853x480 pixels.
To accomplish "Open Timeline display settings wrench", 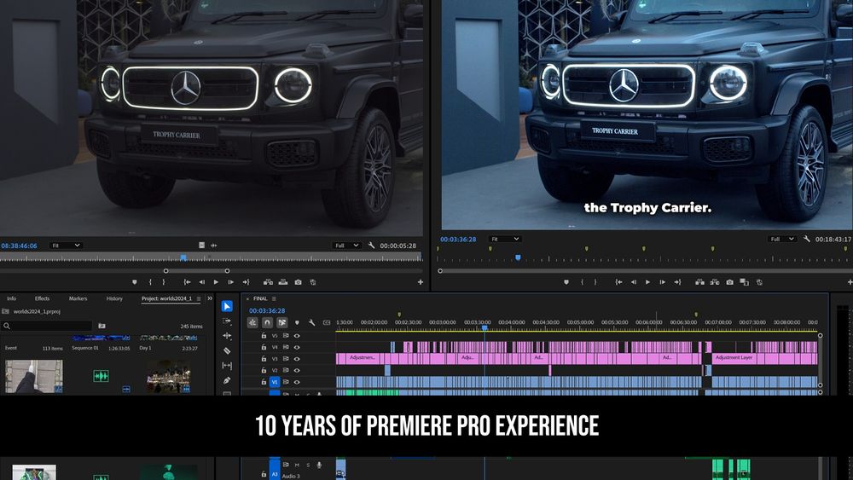I will [x=311, y=322].
